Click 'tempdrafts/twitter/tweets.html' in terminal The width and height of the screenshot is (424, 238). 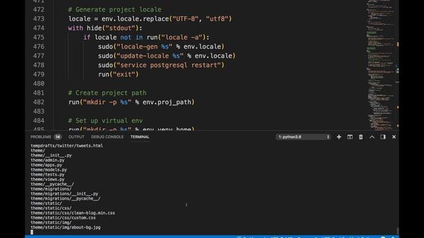67,145
